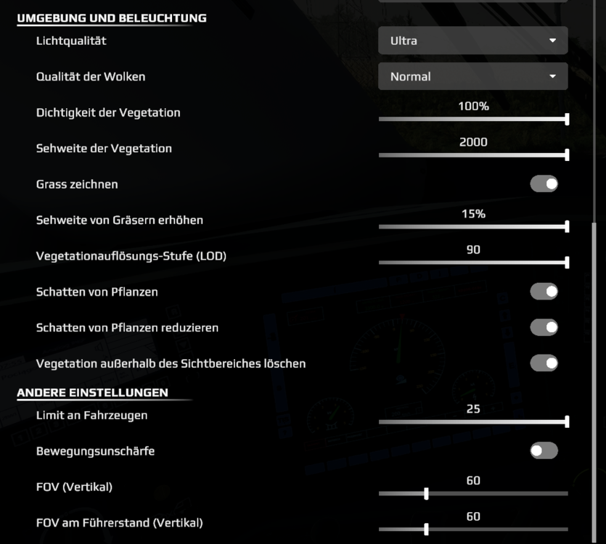The image size is (606, 544).
Task: Click the FOV (Vertikal) slider handle
Action: click(426, 493)
